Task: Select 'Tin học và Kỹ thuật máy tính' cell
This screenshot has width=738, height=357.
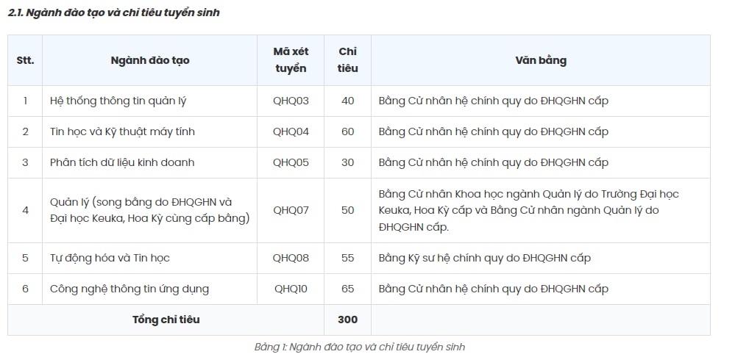Action: [149, 132]
